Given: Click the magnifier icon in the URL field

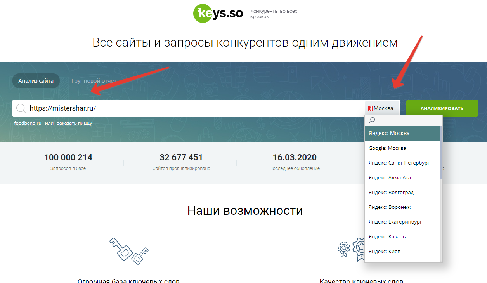Looking at the screenshot, I should pyautogui.click(x=21, y=108).
